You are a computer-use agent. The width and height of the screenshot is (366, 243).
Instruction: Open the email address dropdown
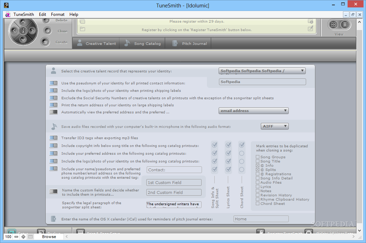pos(253,111)
